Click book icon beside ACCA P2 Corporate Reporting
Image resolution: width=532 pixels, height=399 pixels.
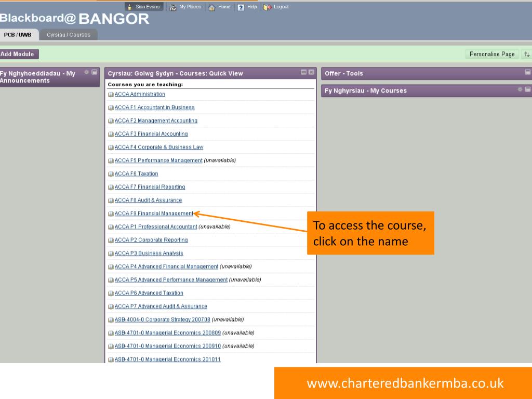tap(111, 240)
